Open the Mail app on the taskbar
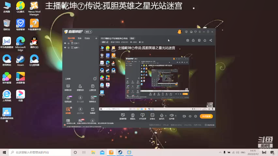The width and height of the screenshot is (278, 156). point(102,152)
